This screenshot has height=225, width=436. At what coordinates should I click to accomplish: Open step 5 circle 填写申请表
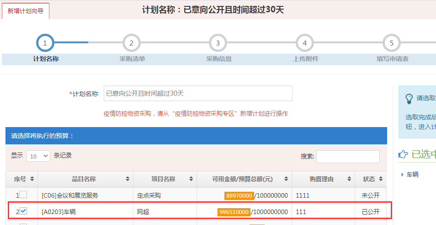(x=392, y=43)
